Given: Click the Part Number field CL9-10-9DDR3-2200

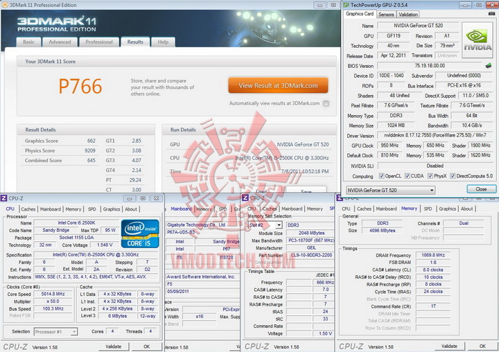Looking at the screenshot, I should 310,255.
